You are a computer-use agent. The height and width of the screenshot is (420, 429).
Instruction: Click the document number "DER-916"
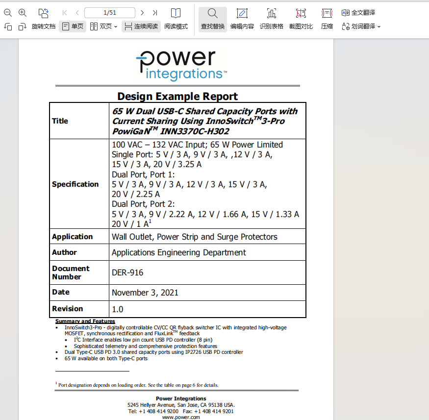click(x=127, y=272)
